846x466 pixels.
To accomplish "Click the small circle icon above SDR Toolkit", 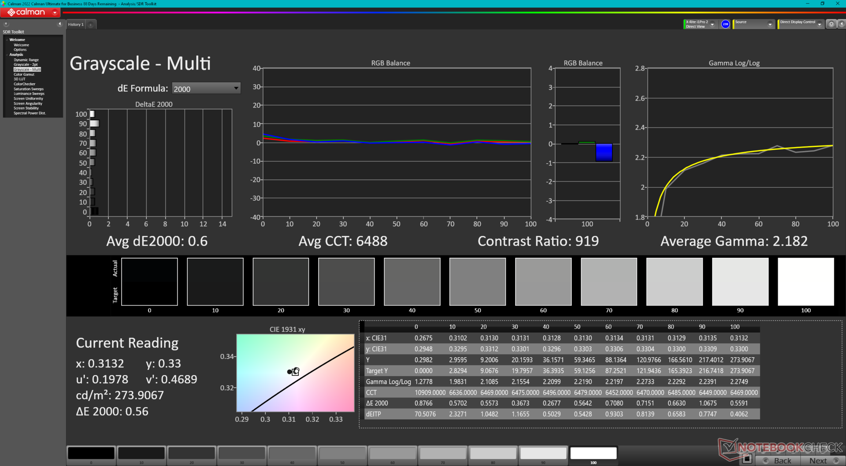I will (6, 24).
